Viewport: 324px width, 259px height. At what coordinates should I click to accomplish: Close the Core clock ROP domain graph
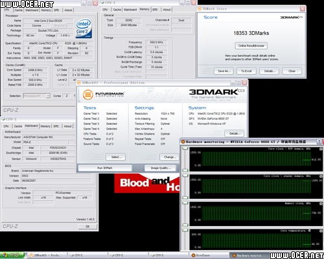click(321, 149)
